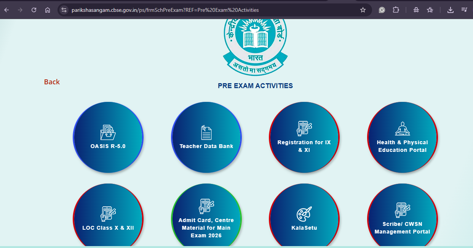Open the browser downloads panel
The height and width of the screenshot is (248, 473).
(450, 10)
